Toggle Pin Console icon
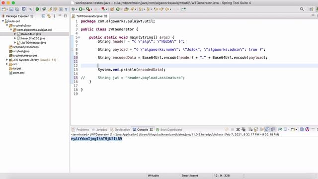Screen dimensions: 318x179 pos(280,129)
